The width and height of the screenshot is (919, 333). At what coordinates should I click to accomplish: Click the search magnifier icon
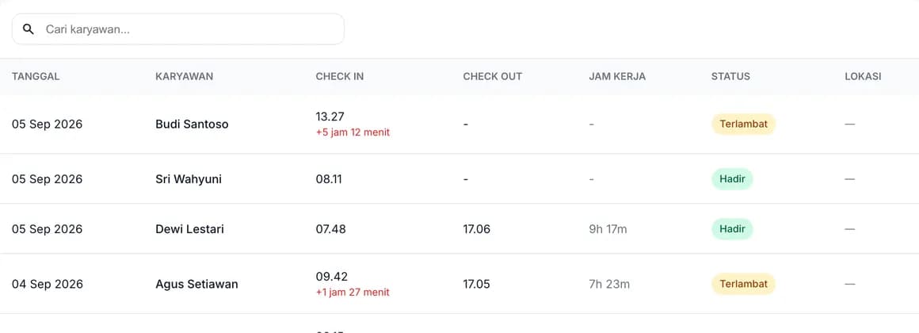(29, 29)
